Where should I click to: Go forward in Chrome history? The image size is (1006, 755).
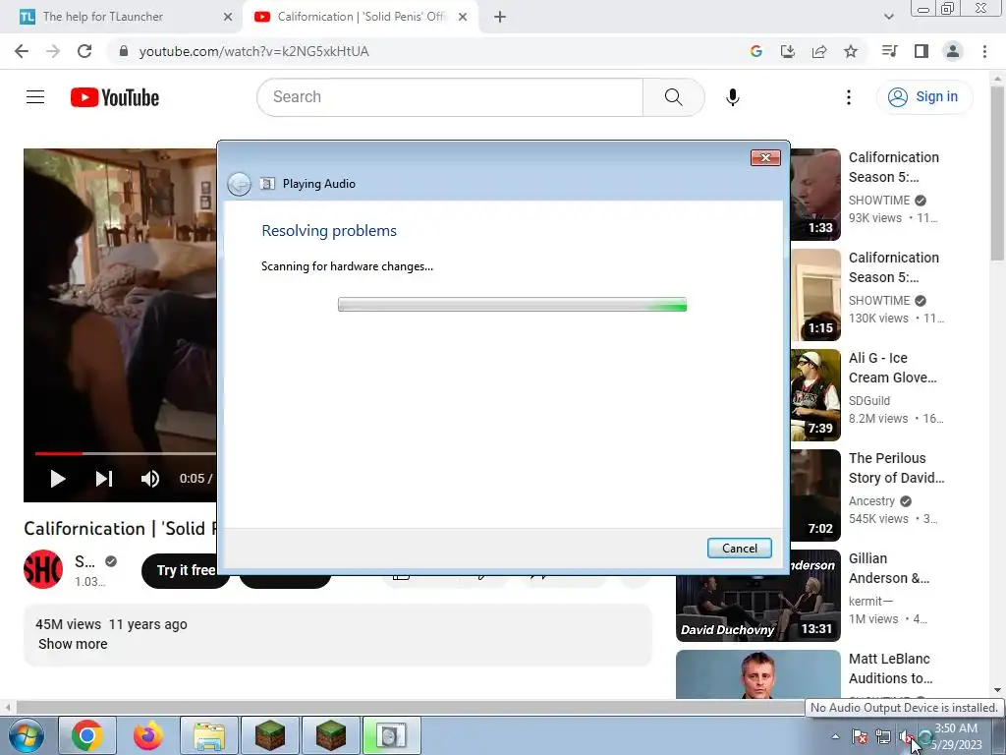point(53,51)
